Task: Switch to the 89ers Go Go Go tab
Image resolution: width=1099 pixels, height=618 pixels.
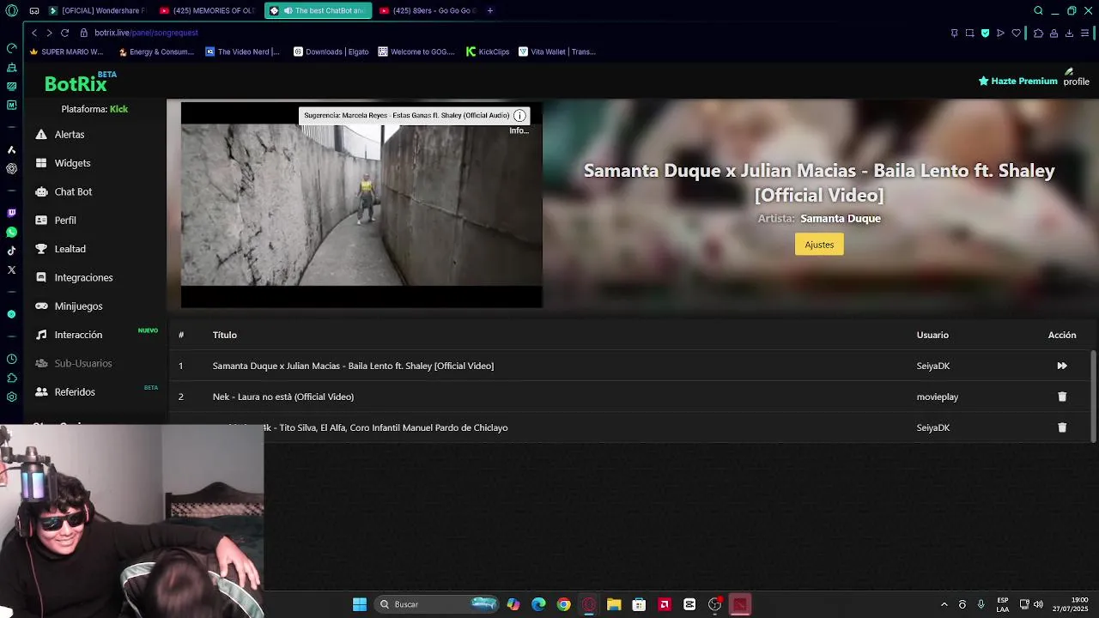Action: 428,10
